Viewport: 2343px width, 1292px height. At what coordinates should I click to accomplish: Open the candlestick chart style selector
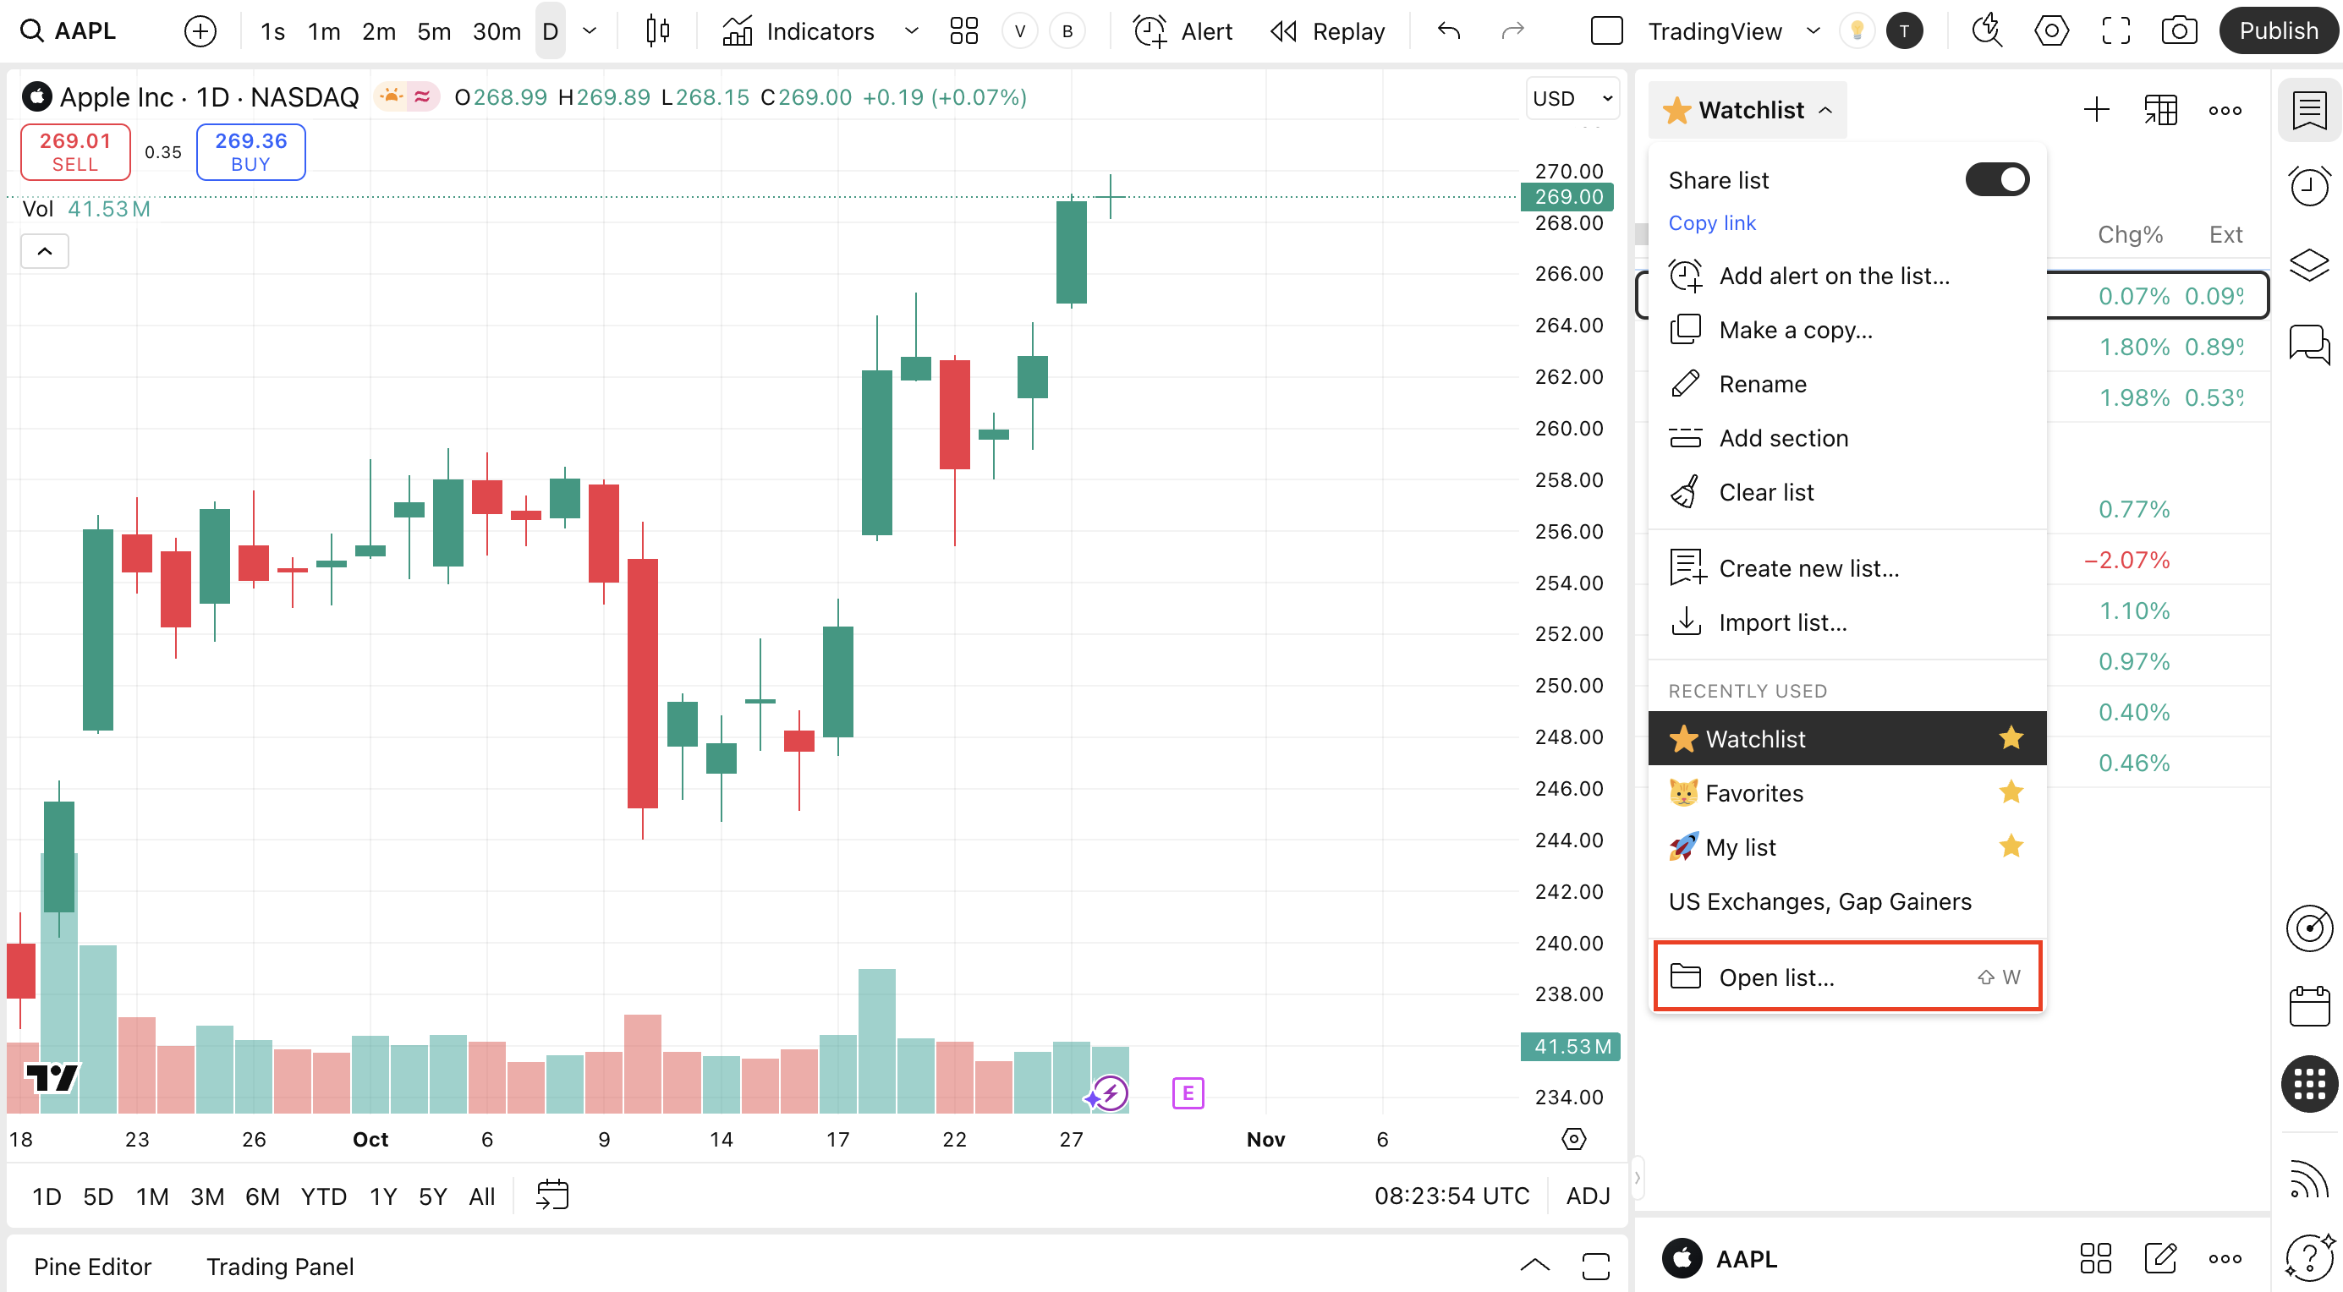[657, 31]
